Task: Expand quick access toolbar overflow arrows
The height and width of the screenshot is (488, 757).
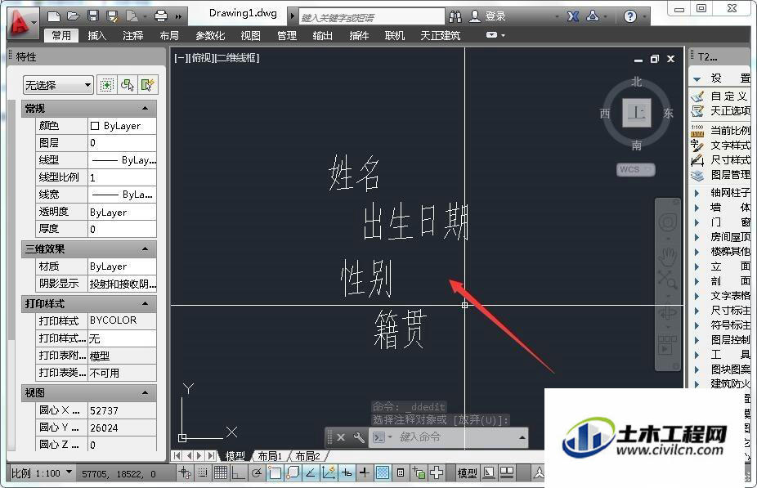Action: [x=178, y=17]
